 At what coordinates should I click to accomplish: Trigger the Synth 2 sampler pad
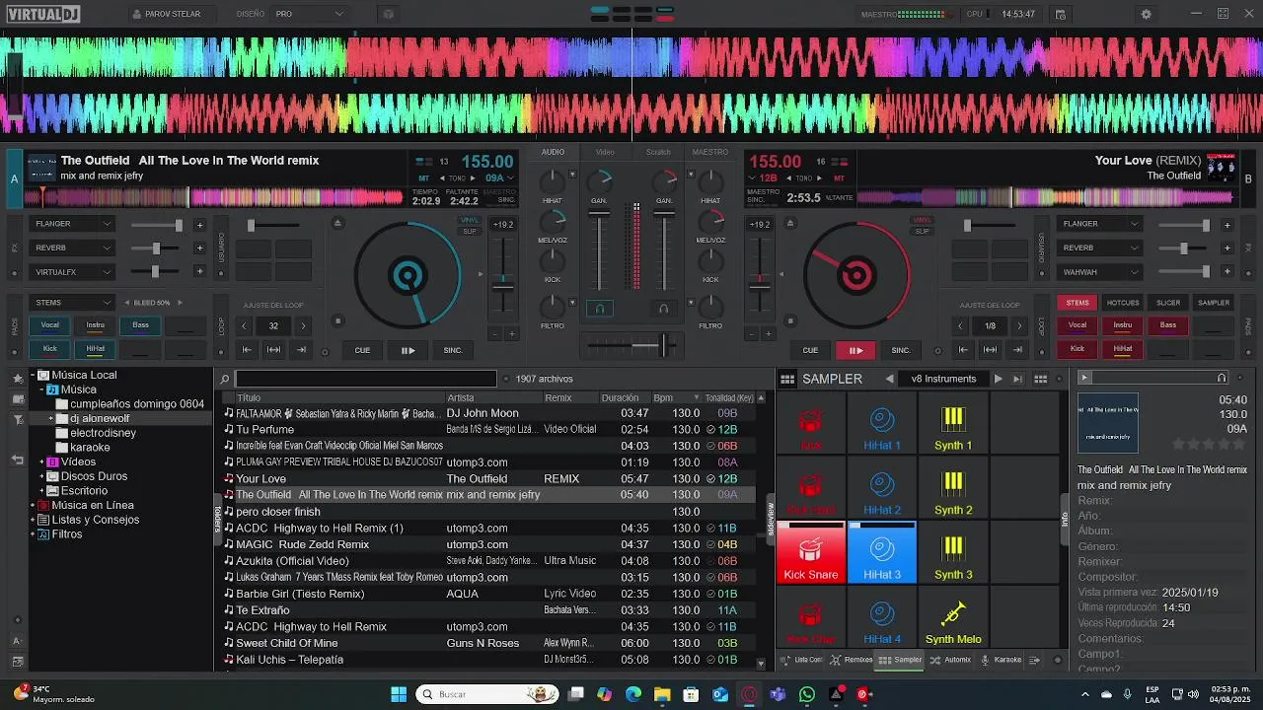click(953, 489)
